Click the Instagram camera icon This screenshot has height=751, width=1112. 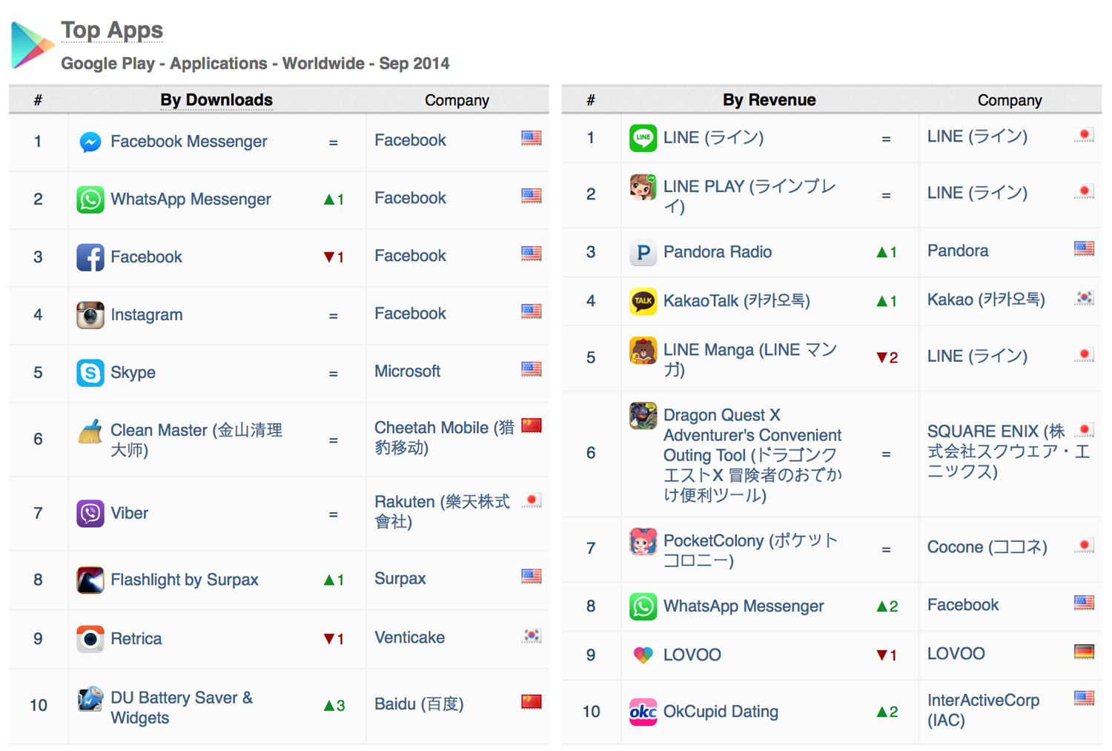point(90,315)
